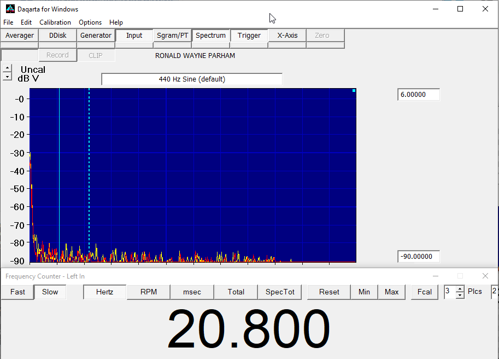
Task: Open the Calibration menu
Action: click(55, 22)
